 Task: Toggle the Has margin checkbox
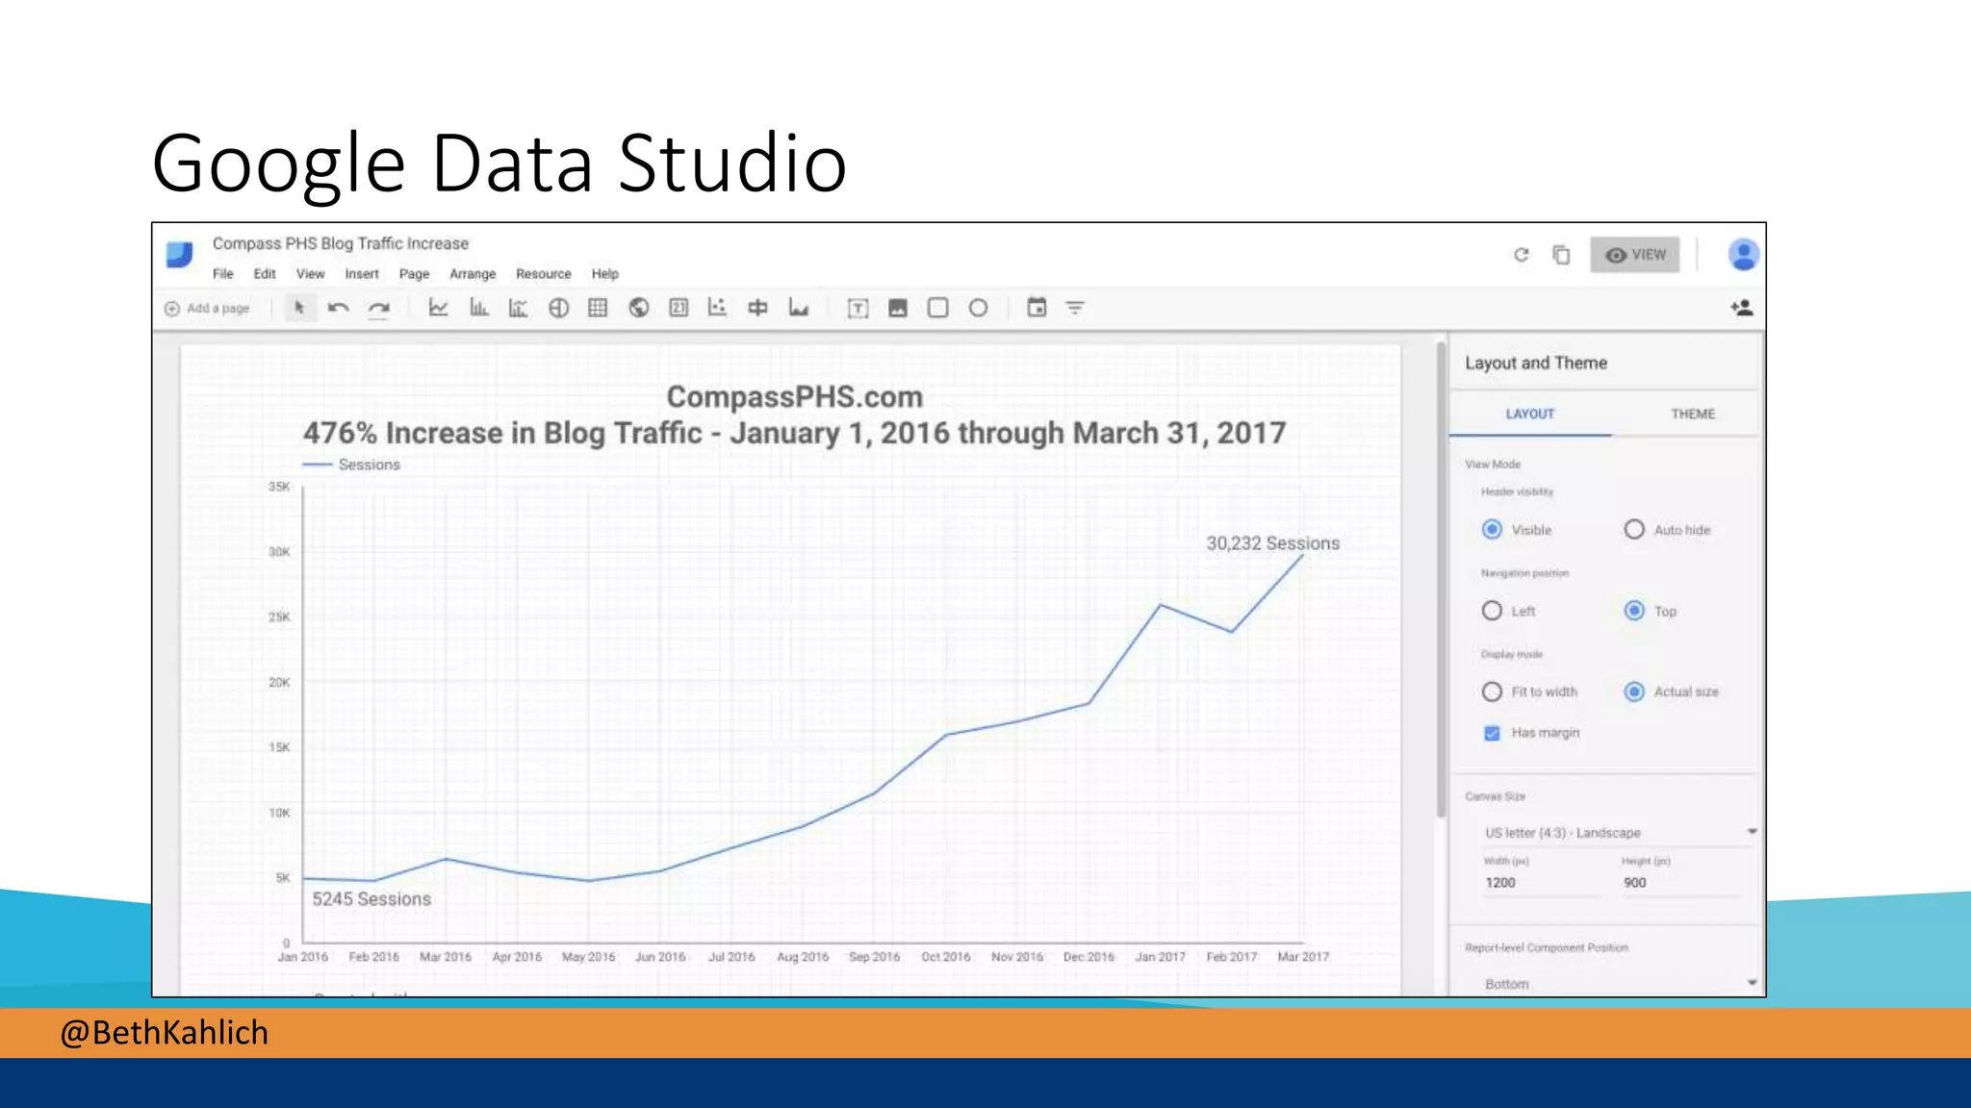tap(1492, 733)
